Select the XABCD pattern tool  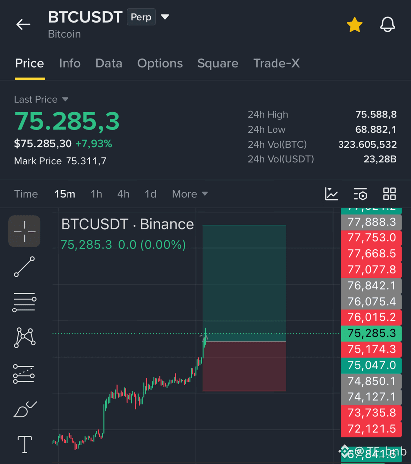tap(25, 338)
